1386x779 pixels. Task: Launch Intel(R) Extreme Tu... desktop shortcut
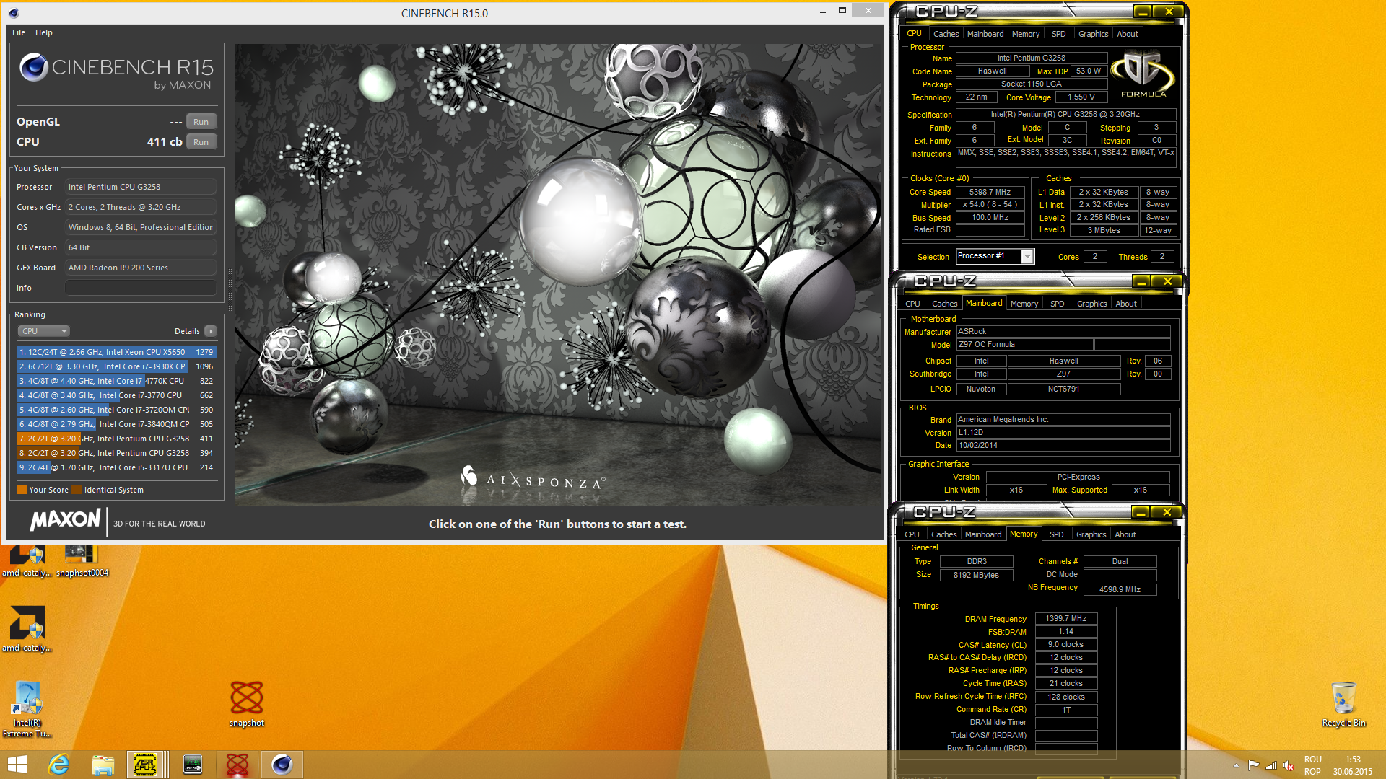click(27, 710)
